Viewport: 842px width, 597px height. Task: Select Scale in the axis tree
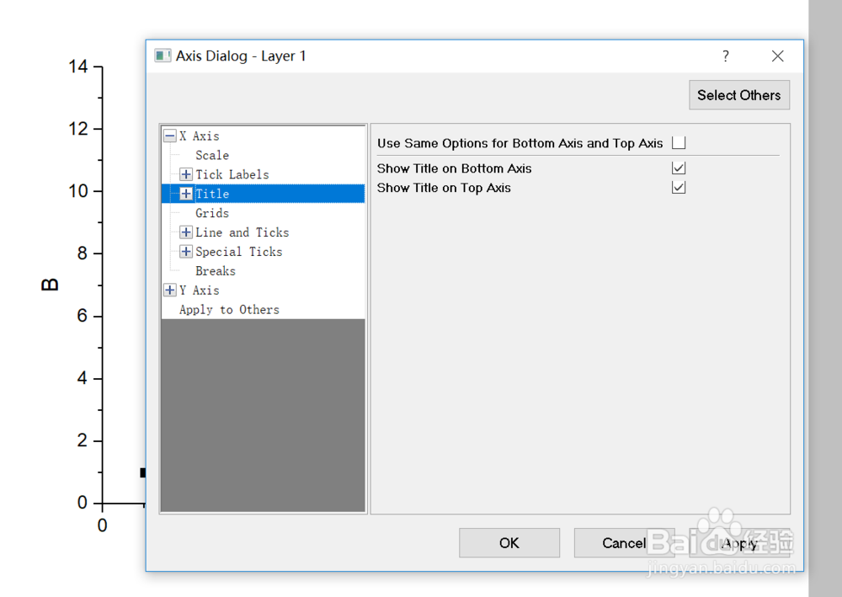pyautogui.click(x=212, y=156)
